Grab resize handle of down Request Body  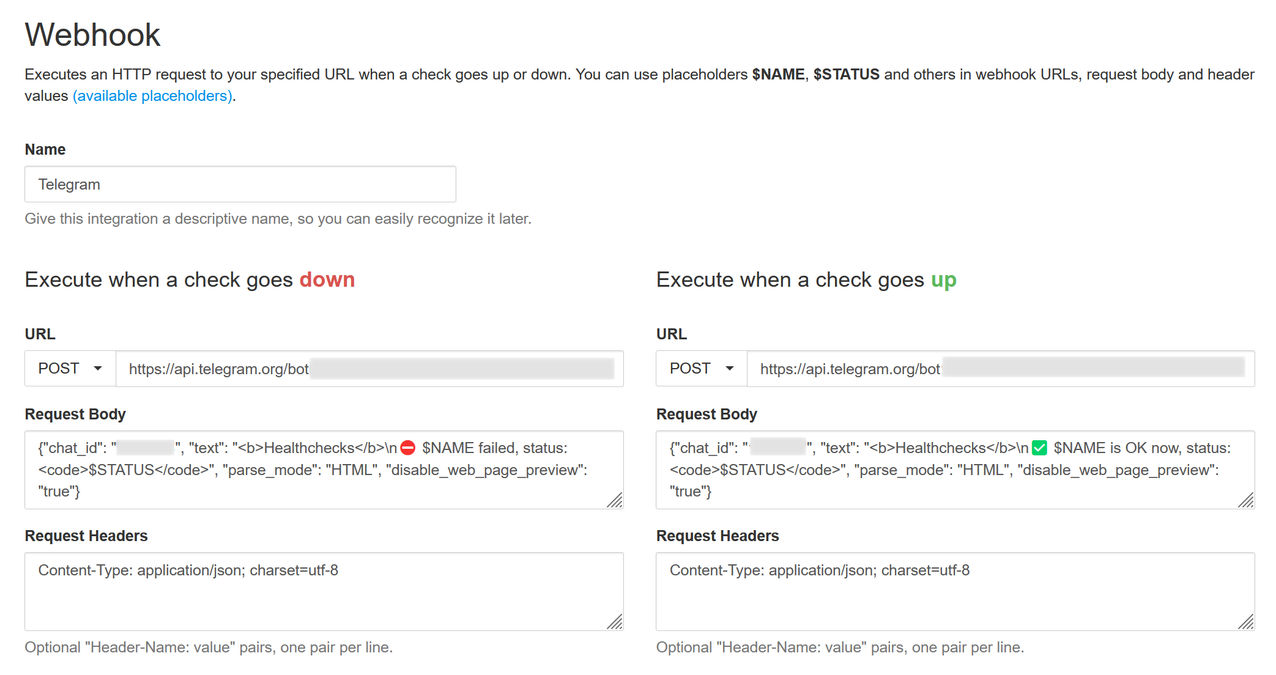point(615,501)
